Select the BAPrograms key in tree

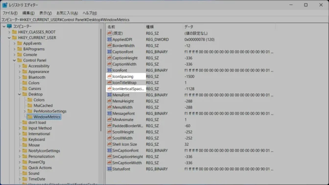coord(34,49)
